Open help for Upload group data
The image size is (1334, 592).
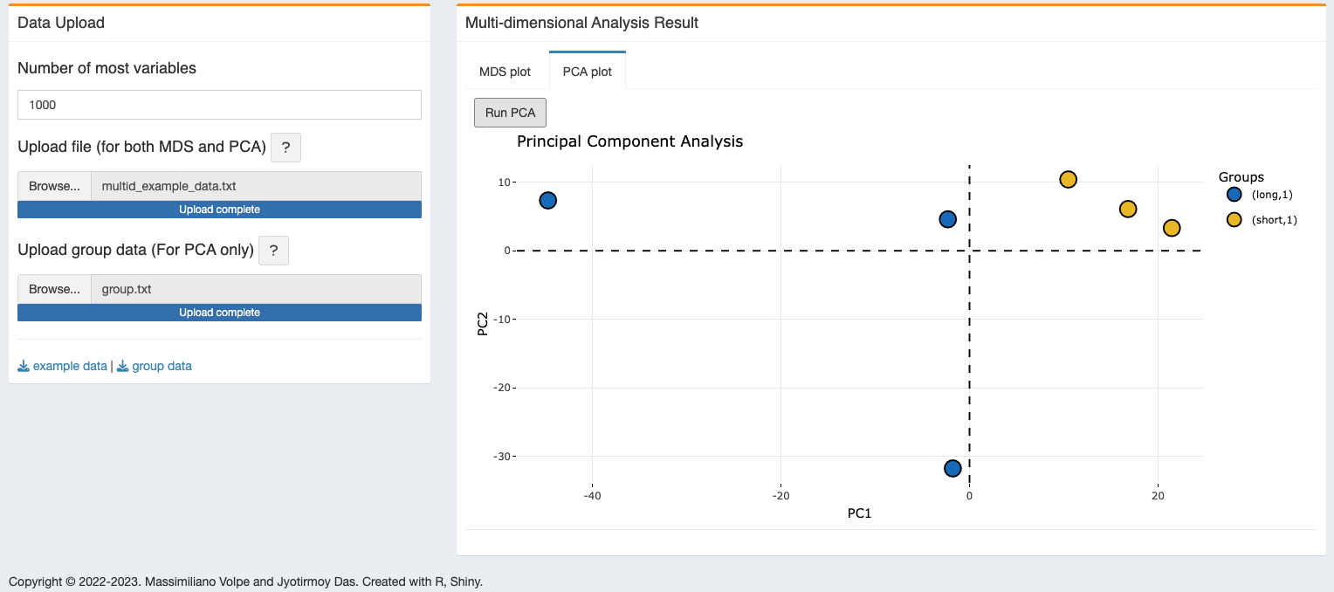pos(273,251)
